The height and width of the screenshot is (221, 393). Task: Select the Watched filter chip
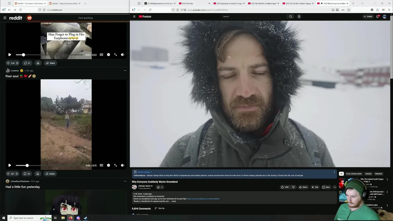coord(379,174)
